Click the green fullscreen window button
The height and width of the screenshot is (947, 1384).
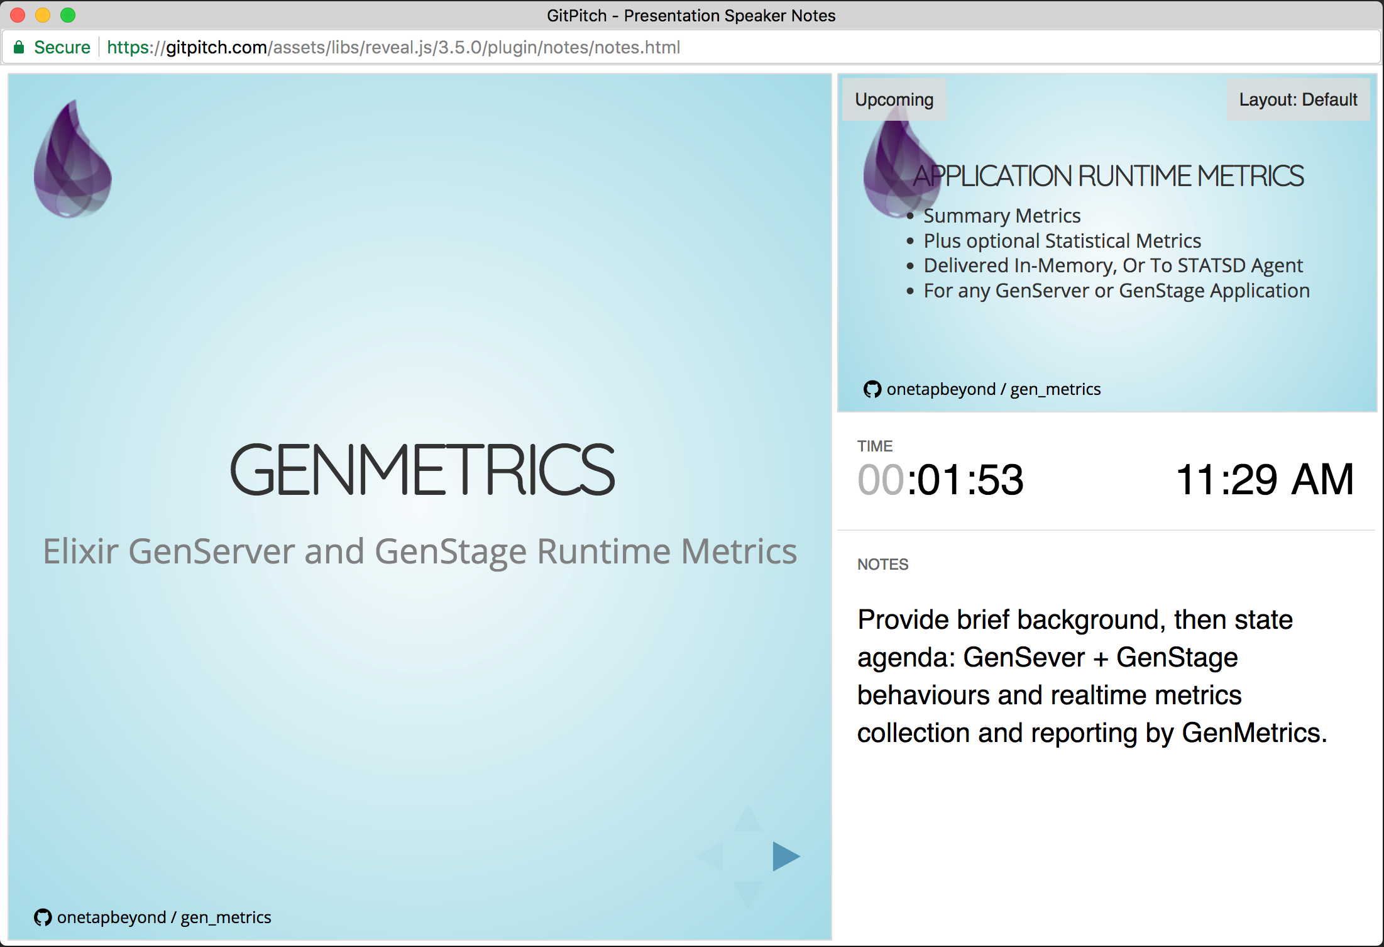[68, 15]
